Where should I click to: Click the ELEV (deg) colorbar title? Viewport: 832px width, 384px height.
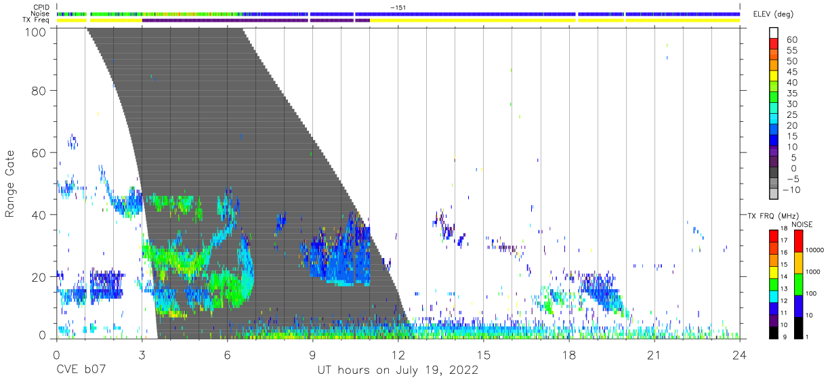[x=773, y=14]
